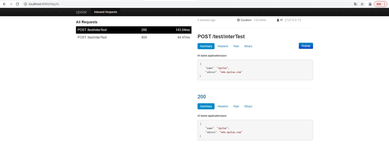Open the response Raw tab
The height and width of the screenshot is (164, 389).
236,106
